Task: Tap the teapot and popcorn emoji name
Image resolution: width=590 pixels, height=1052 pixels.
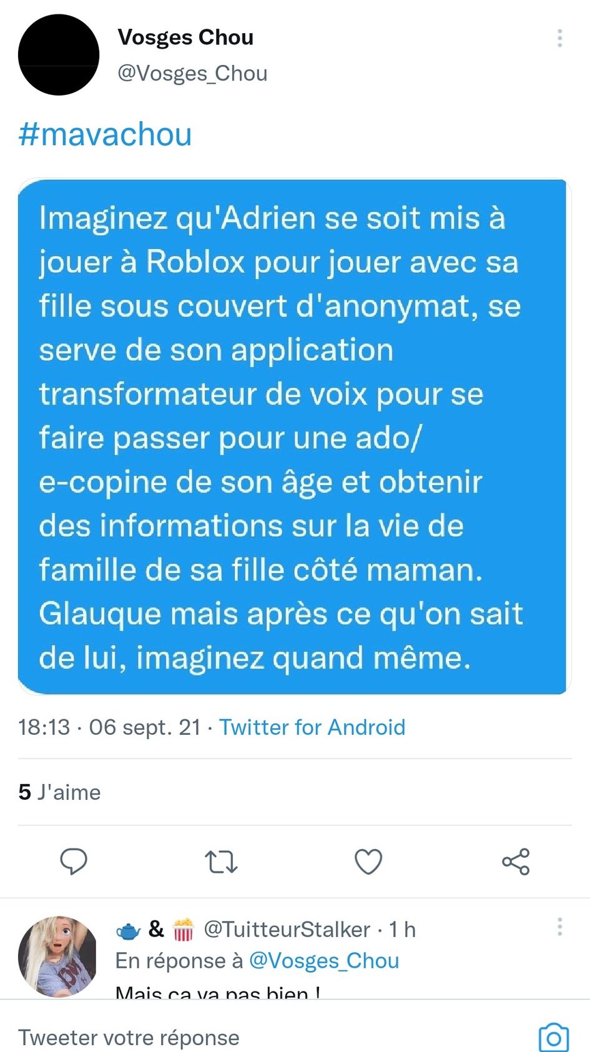Action: click(x=155, y=930)
